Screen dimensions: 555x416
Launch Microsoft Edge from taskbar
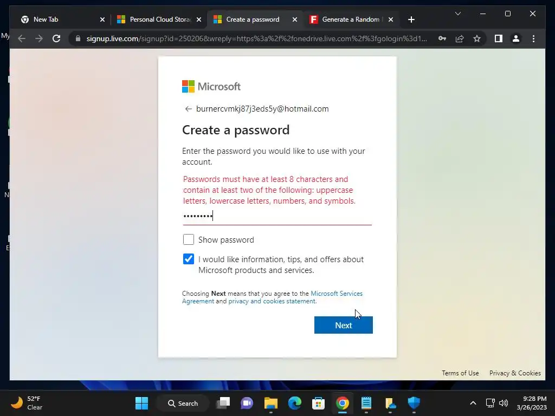(x=294, y=403)
